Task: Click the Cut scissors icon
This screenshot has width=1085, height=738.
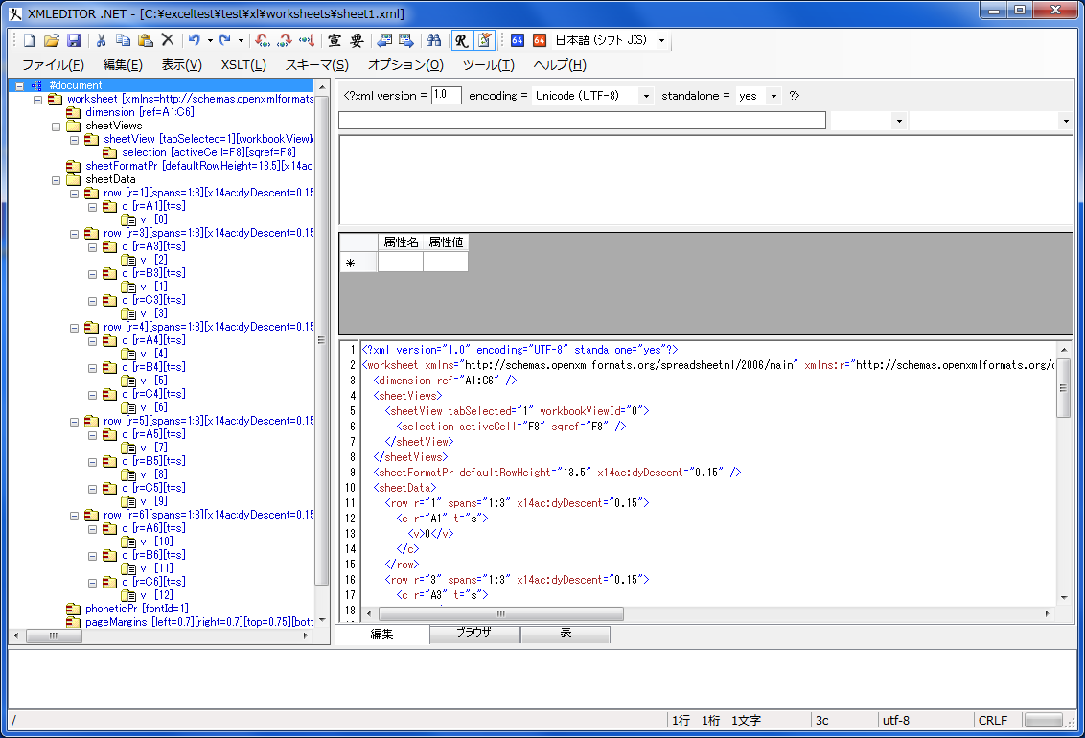Action: pos(101,40)
